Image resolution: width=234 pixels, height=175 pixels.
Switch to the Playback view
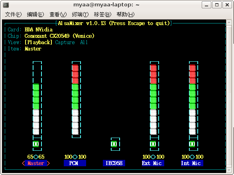tap(39, 42)
